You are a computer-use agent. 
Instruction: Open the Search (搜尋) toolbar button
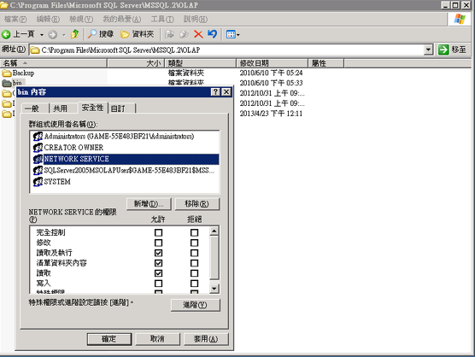[101, 34]
